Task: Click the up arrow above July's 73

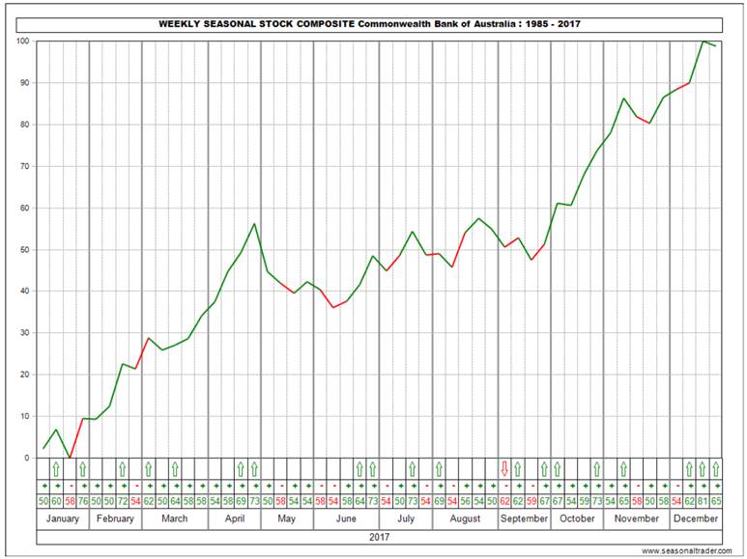Action: tap(413, 469)
